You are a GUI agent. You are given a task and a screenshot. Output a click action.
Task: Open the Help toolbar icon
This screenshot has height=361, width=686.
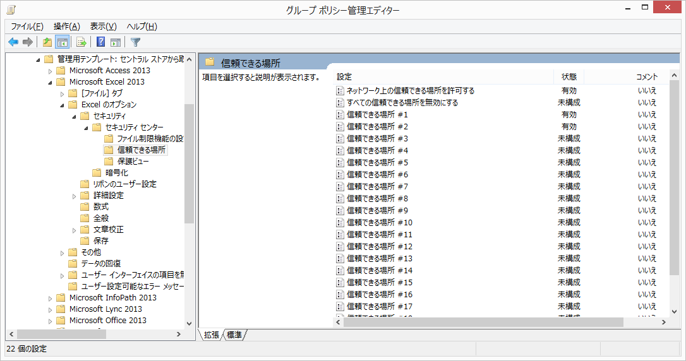coord(100,42)
